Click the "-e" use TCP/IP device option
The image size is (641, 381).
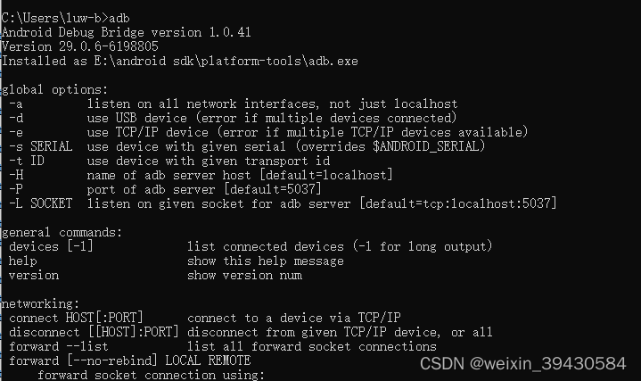tap(16, 132)
